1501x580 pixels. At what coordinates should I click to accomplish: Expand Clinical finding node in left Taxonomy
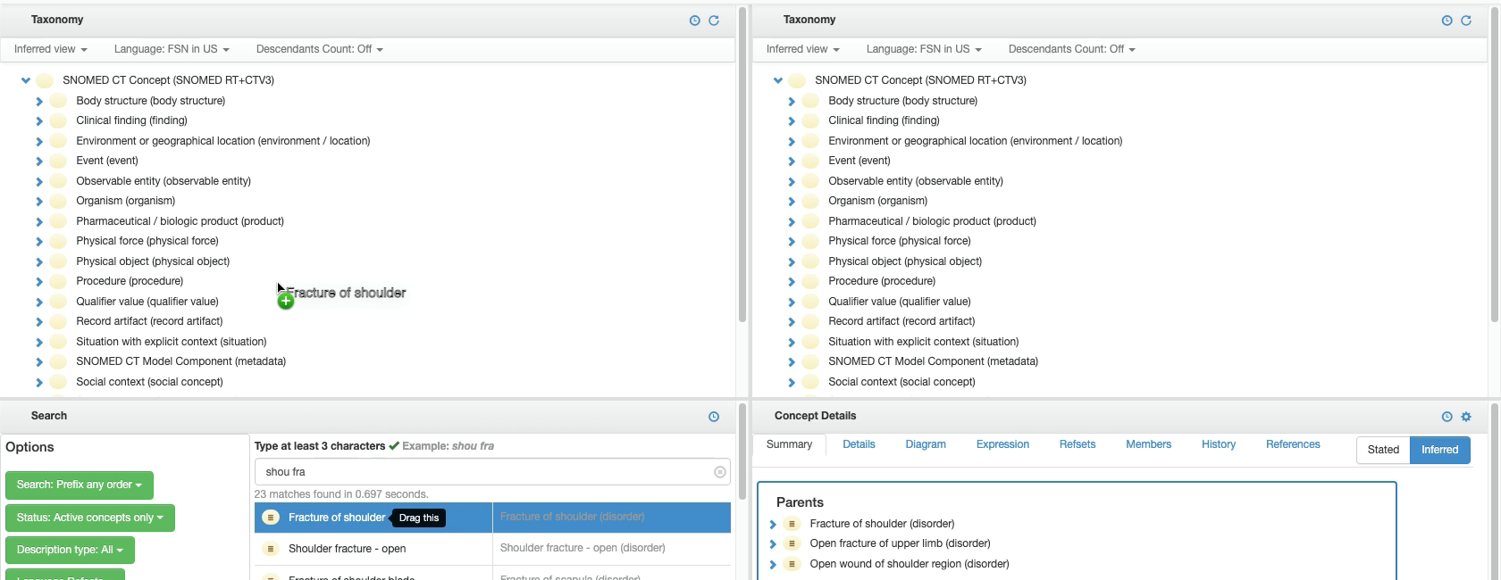click(39, 121)
